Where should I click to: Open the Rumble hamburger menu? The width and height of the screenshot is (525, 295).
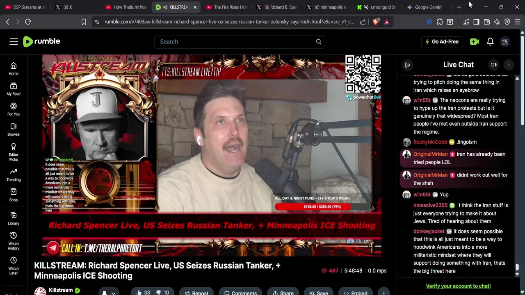pos(14,41)
